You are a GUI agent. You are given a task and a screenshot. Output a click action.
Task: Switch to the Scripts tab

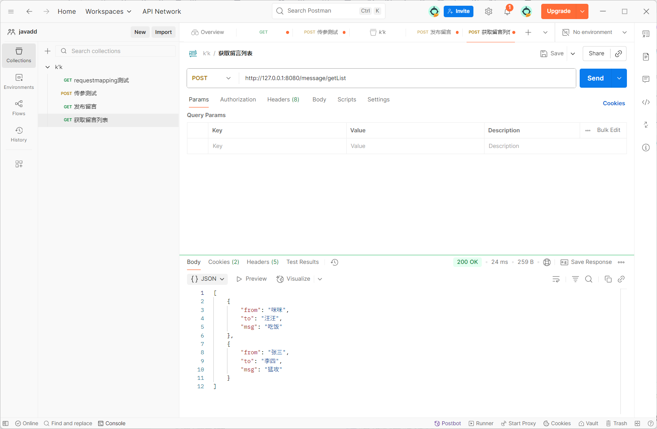347,100
